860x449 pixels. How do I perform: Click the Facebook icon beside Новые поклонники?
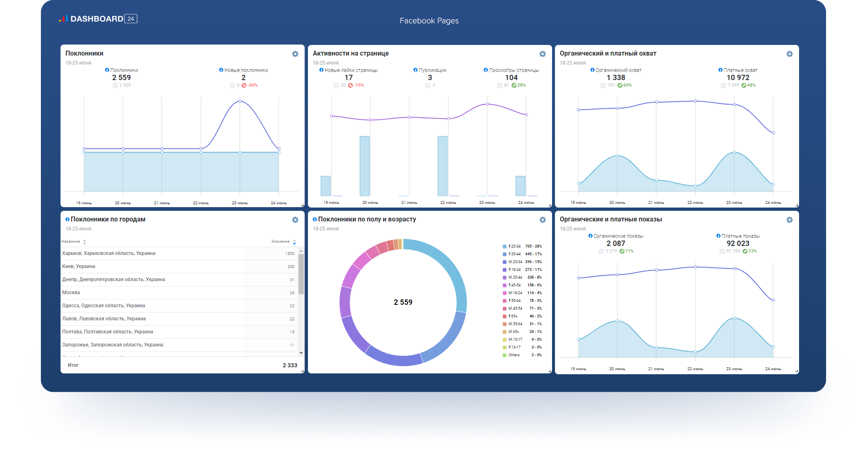tap(221, 70)
